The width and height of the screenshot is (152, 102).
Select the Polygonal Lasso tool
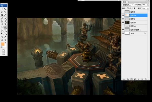pyautogui.click(x=2, y=12)
